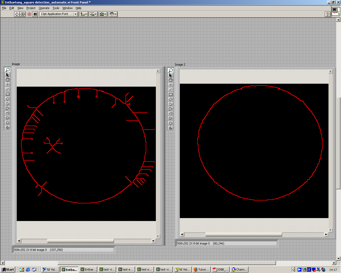Select the Freehand Region tool in Image 2 display
The width and height of the screenshot is (341, 273).
tap(170, 118)
